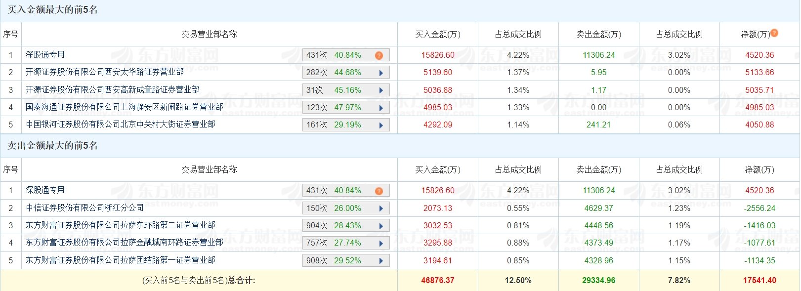Click the 431次 40.84% box in the buy list
The image size is (801, 291).
click(346, 55)
